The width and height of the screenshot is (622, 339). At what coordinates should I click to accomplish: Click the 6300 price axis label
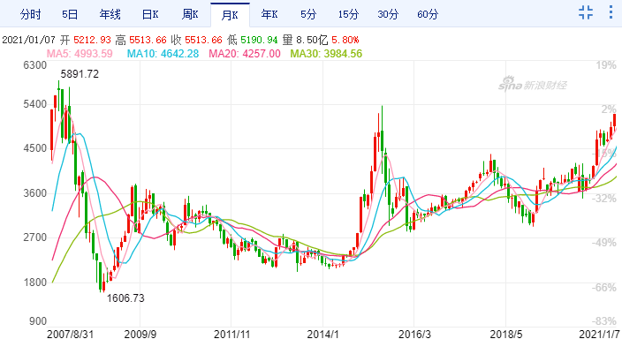click(x=35, y=65)
